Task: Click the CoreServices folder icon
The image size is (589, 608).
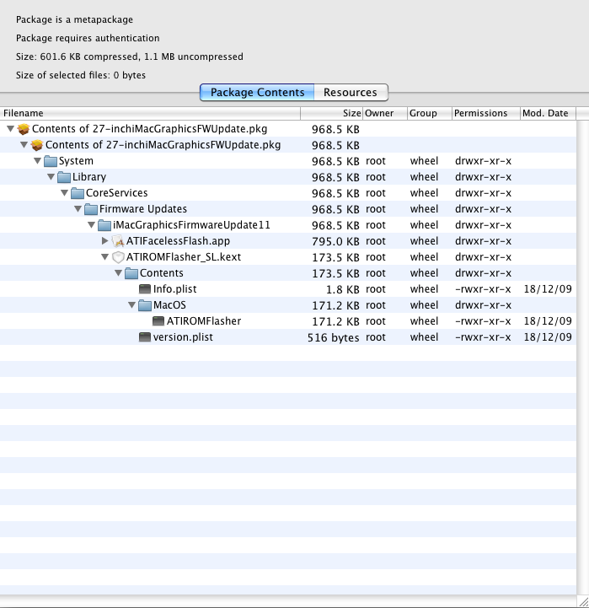Action: coord(78,193)
